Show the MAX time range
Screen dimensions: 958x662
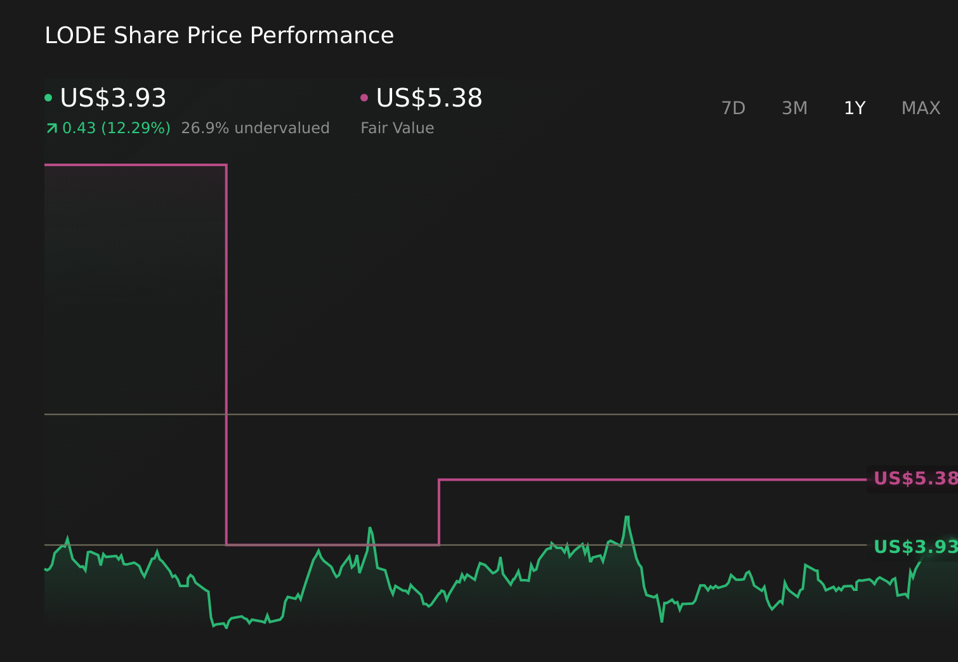pyautogui.click(x=921, y=108)
